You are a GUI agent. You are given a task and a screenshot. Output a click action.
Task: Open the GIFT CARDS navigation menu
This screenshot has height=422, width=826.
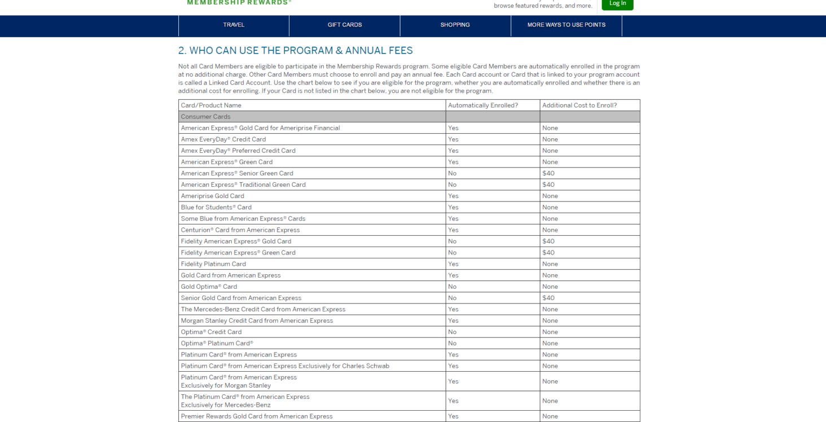pyautogui.click(x=344, y=25)
